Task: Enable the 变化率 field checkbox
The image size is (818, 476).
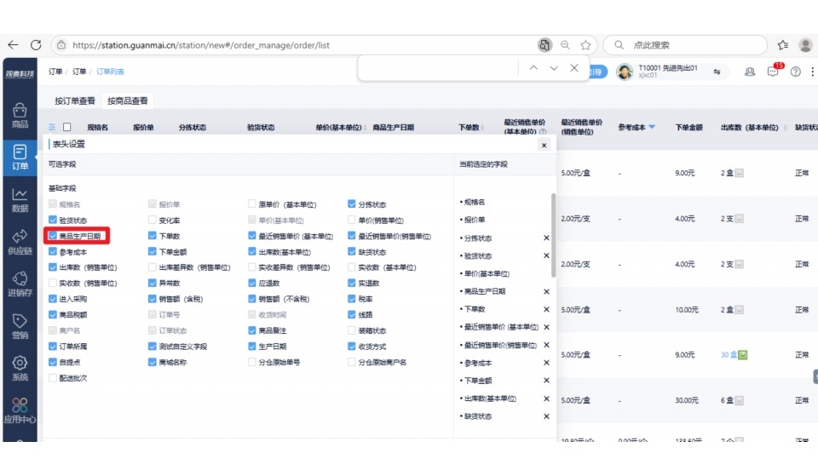Action: [x=153, y=221]
